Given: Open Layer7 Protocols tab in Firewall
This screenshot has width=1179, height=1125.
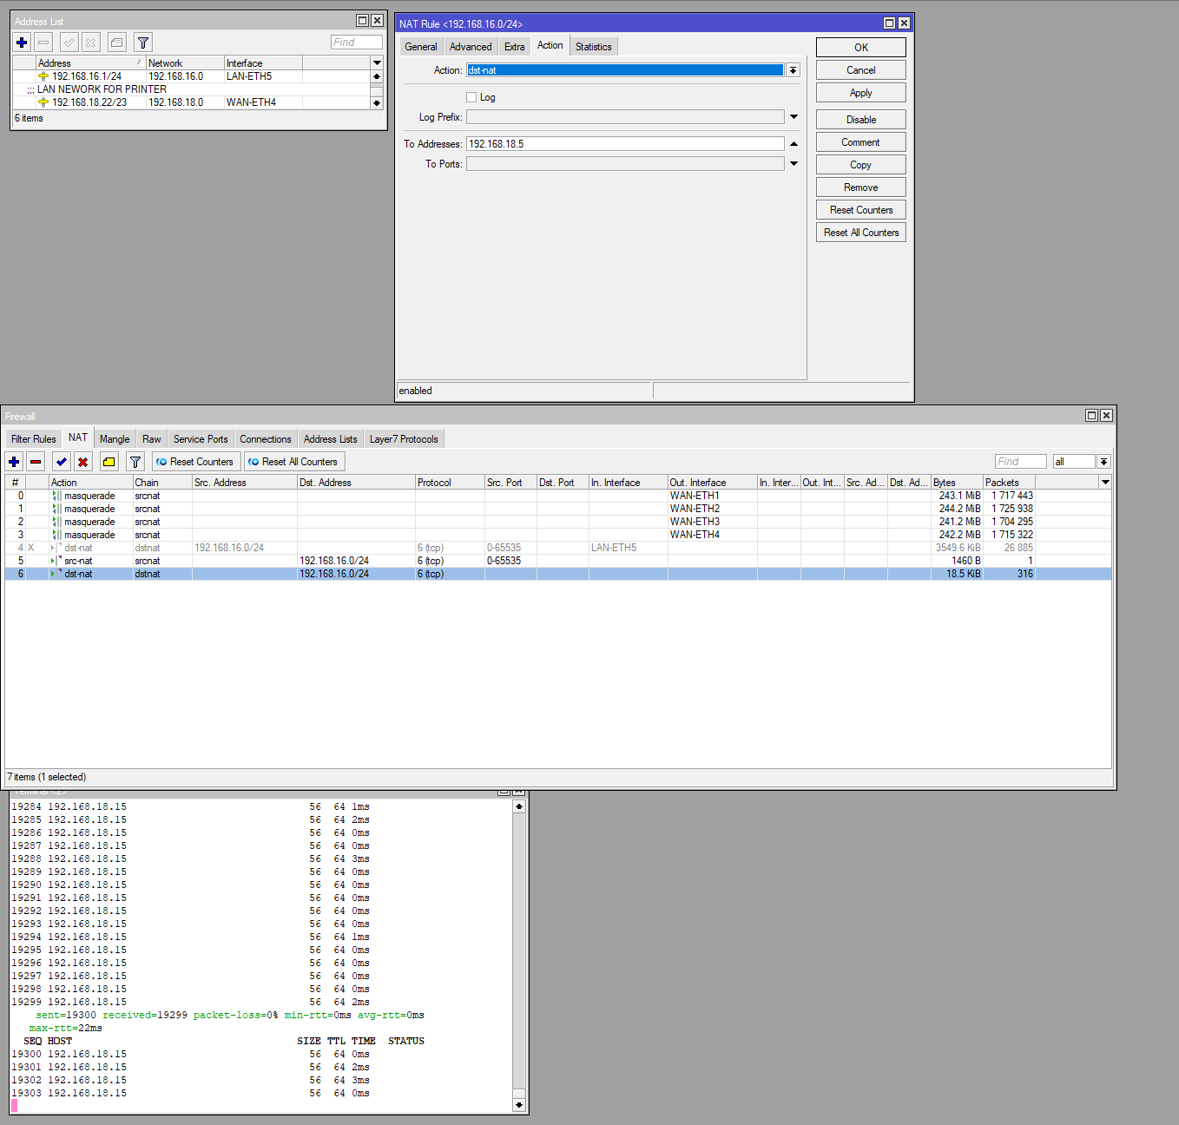Looking at the screenshot, I should pyautogui.click(x=404, y=439).
